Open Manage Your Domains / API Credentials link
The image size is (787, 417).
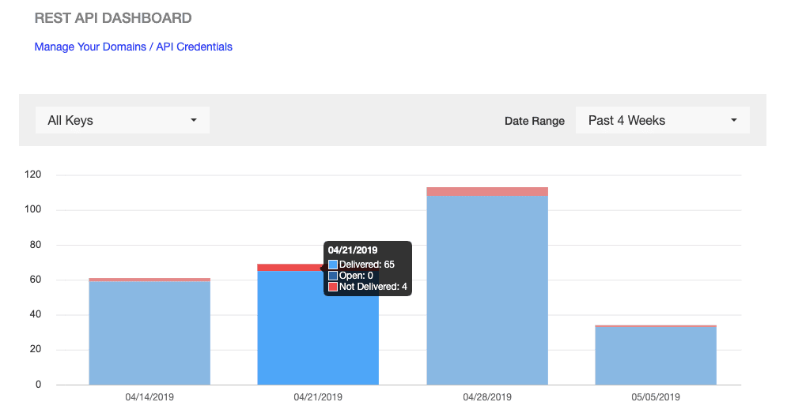(x=133, y=47)
